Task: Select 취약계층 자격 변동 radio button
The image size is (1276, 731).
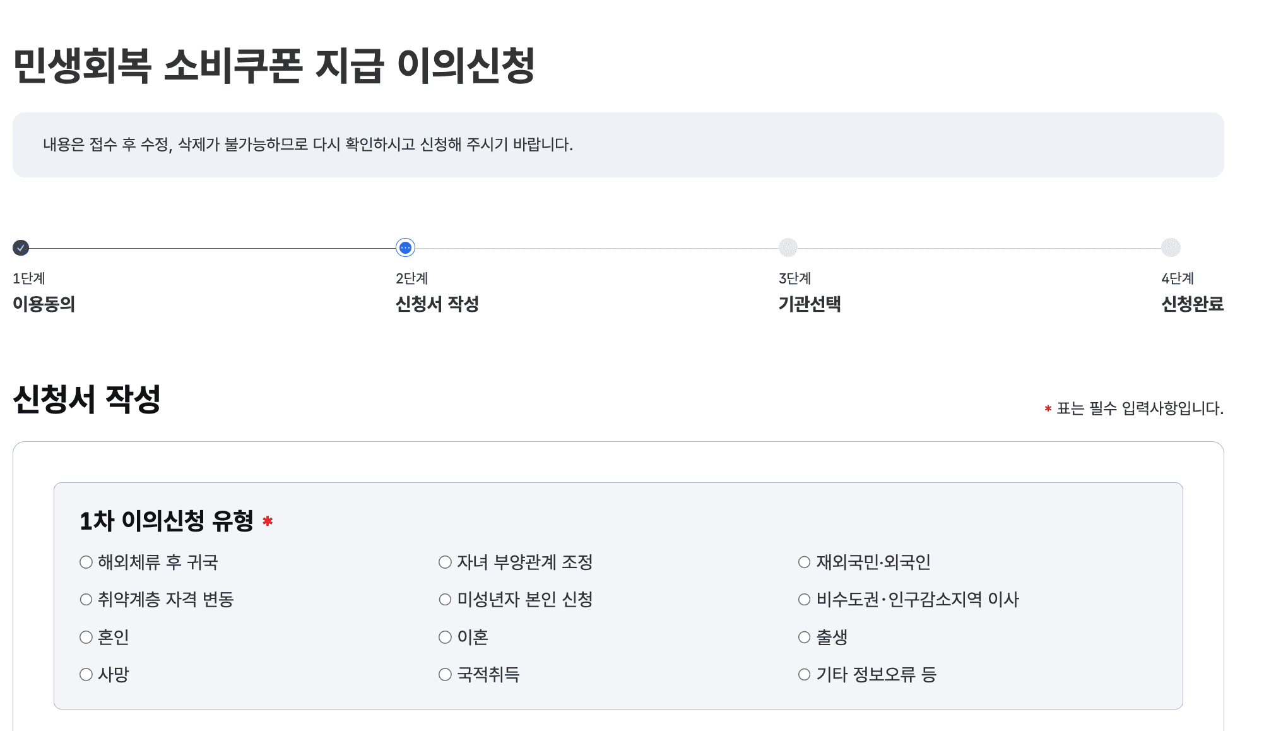Action: pos(86,600)
